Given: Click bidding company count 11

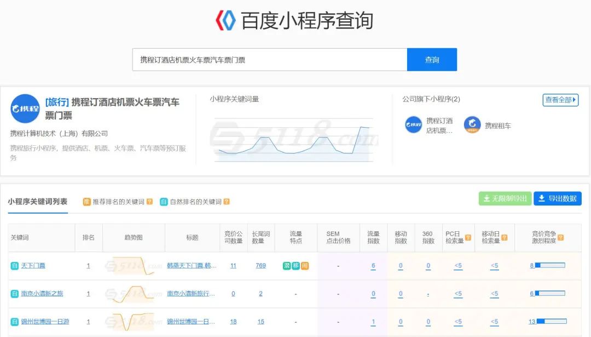Looking at the screenshot, I should [x=233, y=266].
